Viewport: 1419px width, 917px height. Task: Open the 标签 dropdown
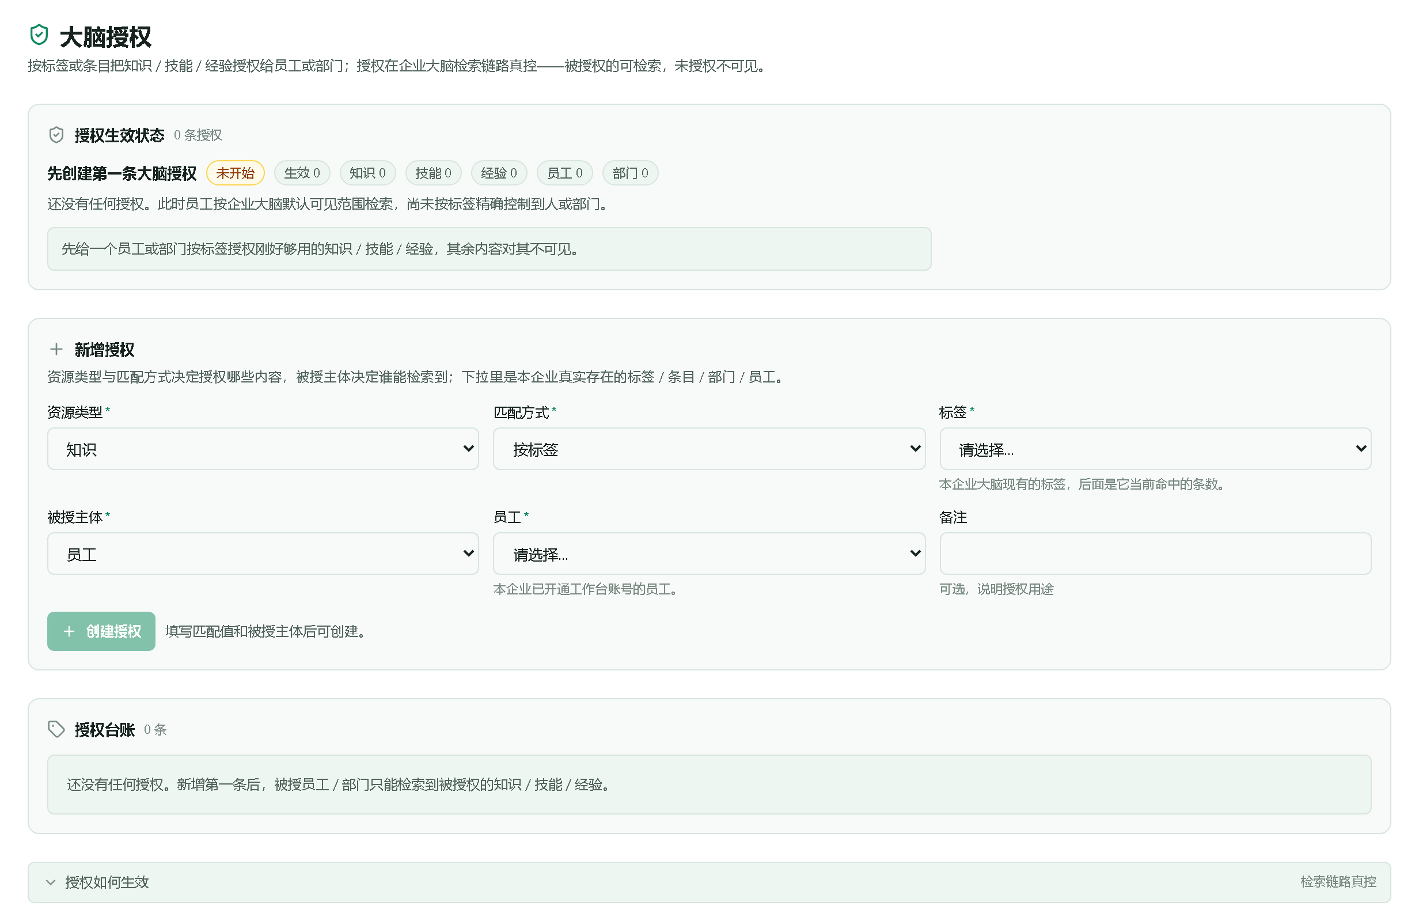click(1155, 449)
